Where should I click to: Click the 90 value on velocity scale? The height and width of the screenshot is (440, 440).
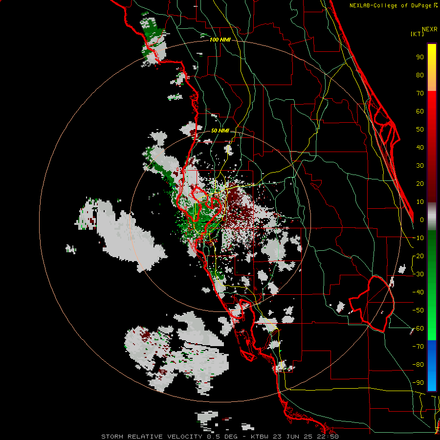coord(420,57)
